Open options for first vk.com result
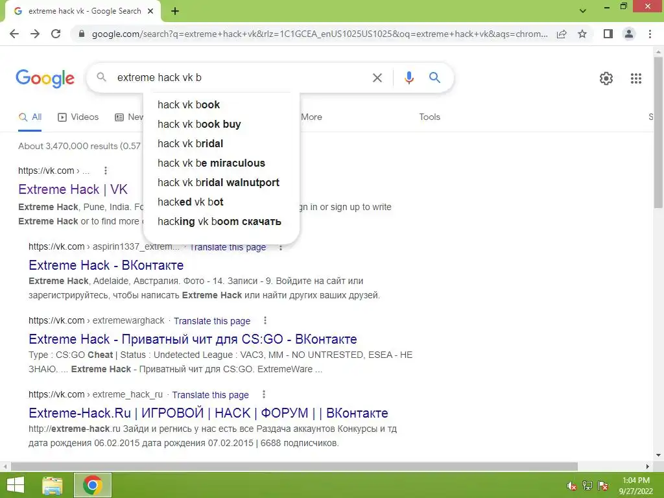This screenshot has height=498, width=664. pyautogui.click(x=106, y=171)
